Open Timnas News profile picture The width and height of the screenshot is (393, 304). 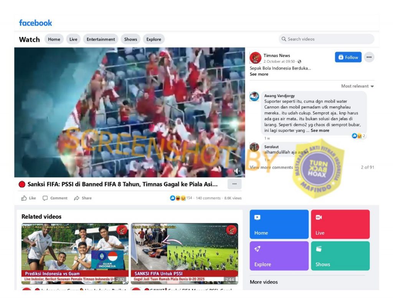pos(255,58)
